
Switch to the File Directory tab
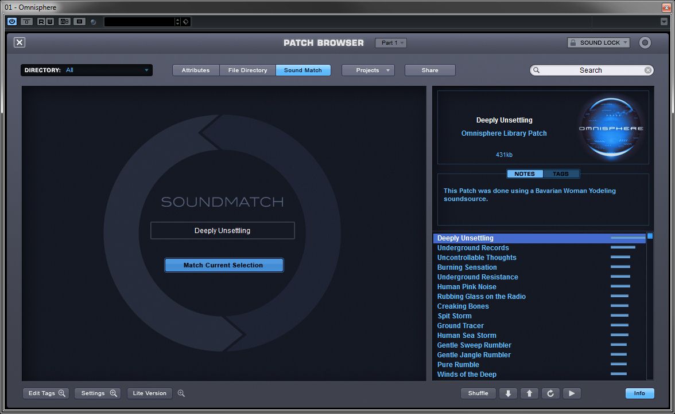pos(247,70)
